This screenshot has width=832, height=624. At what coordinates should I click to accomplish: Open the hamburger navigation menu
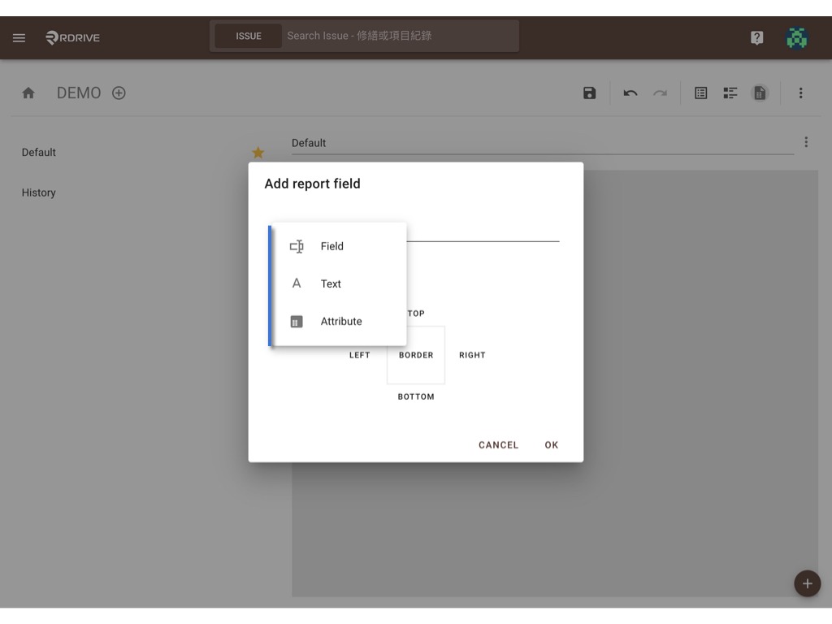click(x=19, y=37)
